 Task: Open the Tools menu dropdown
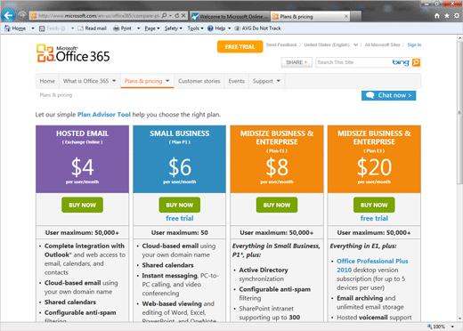point(195,28)
